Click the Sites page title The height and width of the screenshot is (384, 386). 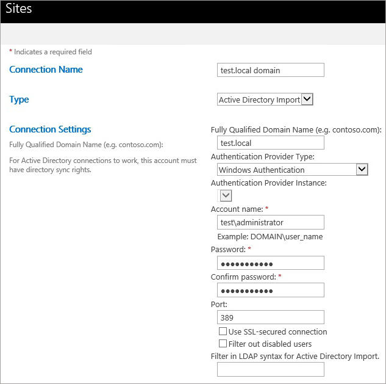click(x=19, y=9)
